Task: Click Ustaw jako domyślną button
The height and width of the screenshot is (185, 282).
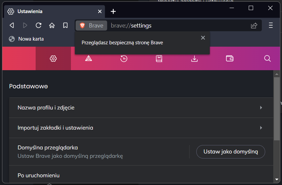Action: pyautogui.click(x=231, y=152)
